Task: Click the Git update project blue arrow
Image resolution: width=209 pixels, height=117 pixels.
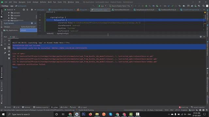Action: [x=169, y=6]
